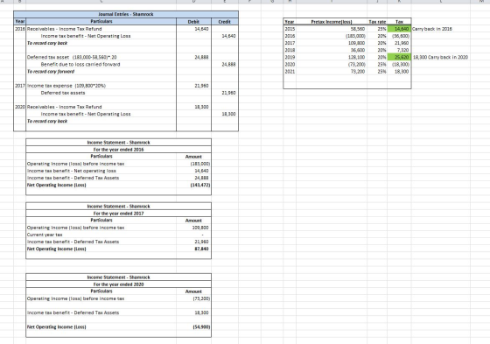Image resolution: width=490 pixels, height=344 pixels.
Task: Select 21,960 in the 2017 income statement
Action: coord(201,242)
